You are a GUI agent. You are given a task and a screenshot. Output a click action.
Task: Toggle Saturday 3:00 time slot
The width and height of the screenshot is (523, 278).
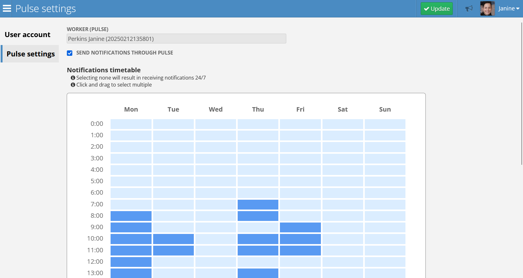click(343, 158)
